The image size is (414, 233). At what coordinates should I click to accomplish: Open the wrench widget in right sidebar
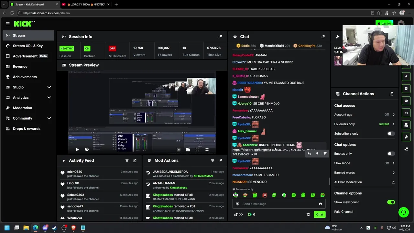pos(406,137)
